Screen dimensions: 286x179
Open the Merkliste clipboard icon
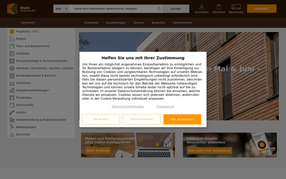pos(219,7)
